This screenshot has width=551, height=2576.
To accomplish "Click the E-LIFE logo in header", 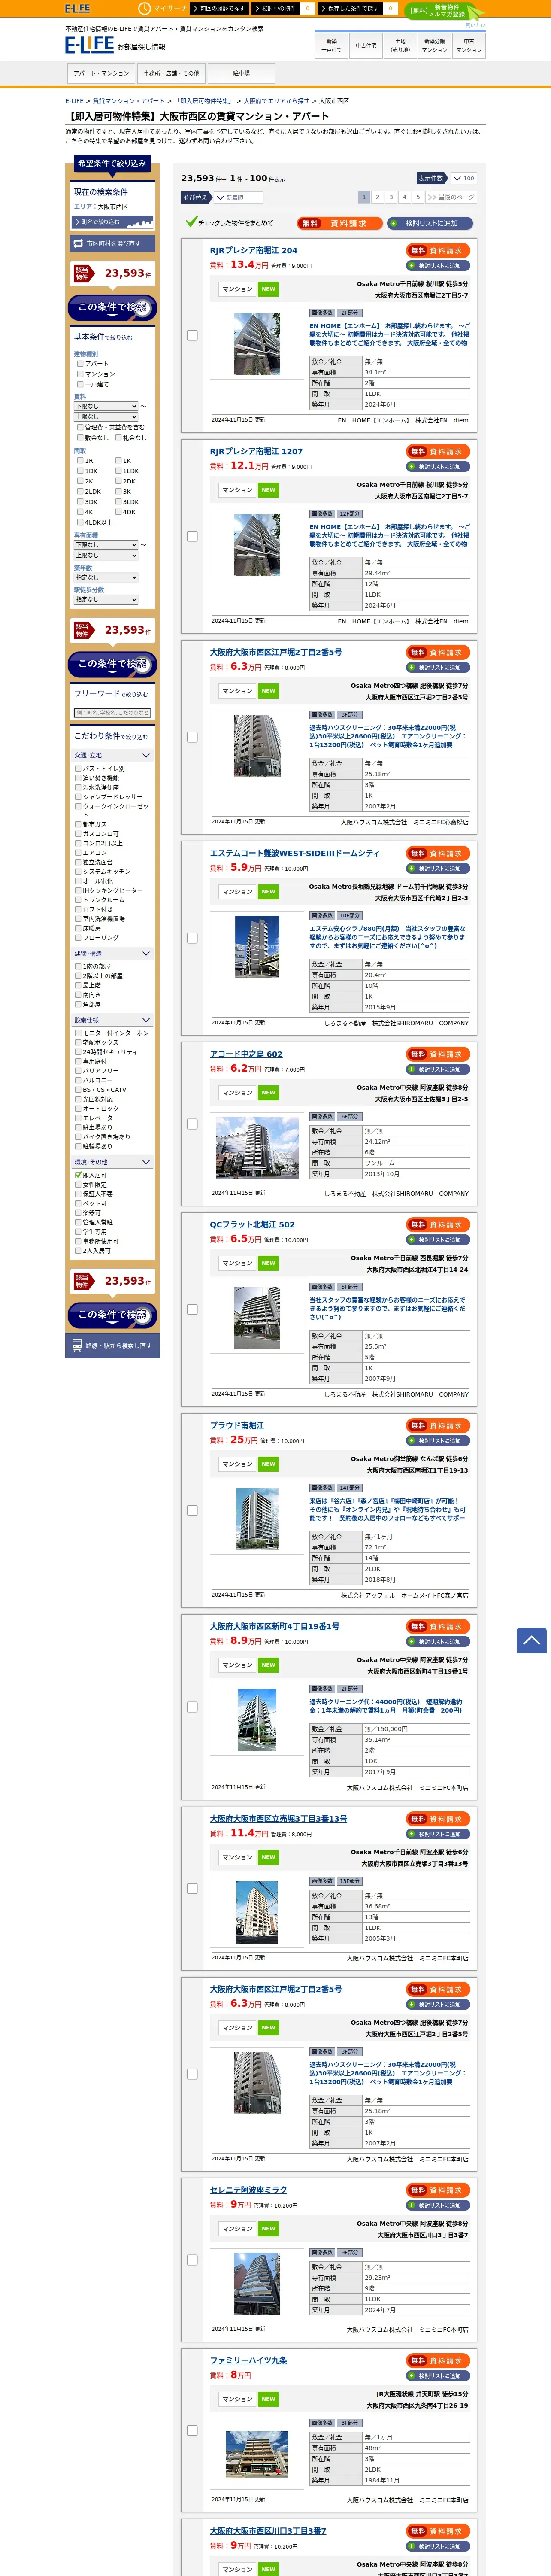I will tap(89, 45).
